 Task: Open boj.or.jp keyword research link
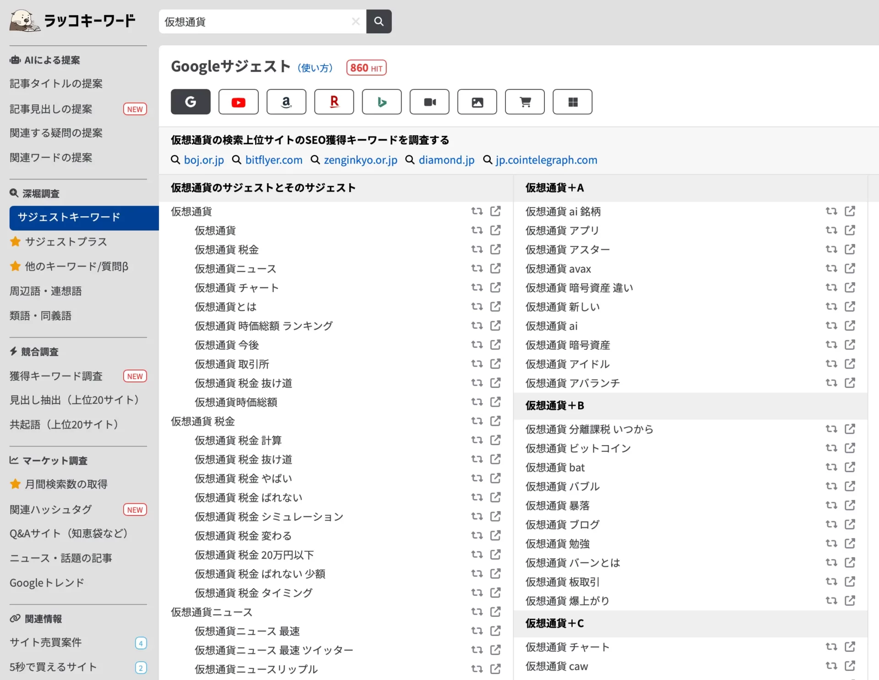(204, 160)
